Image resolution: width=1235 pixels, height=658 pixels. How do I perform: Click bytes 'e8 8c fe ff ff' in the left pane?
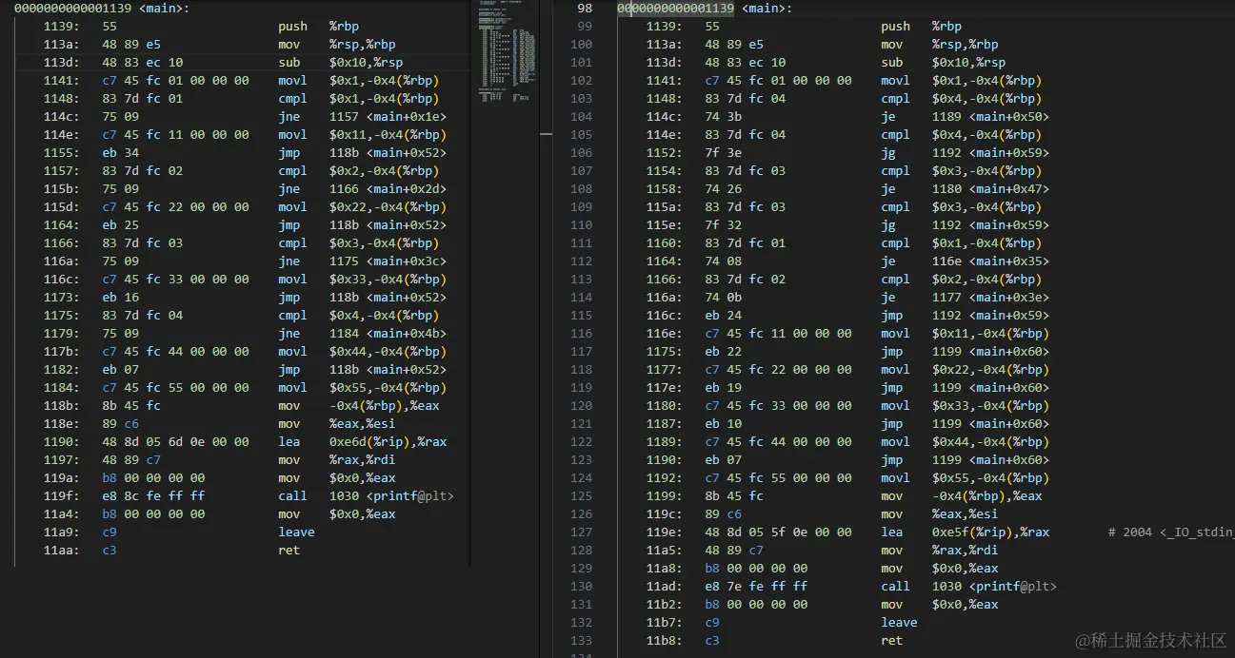click(x=153, y=496)
